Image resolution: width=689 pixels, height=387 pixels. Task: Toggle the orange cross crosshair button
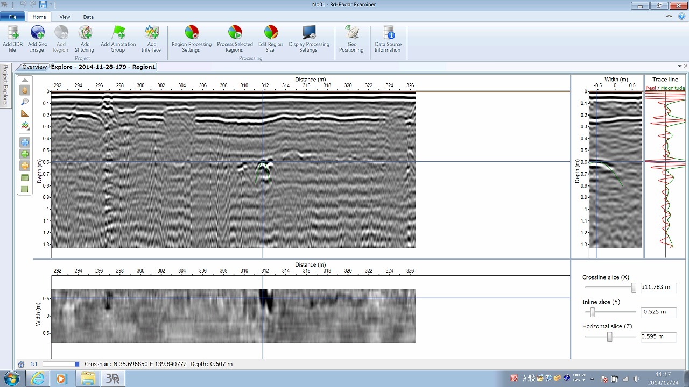[25, 166]
